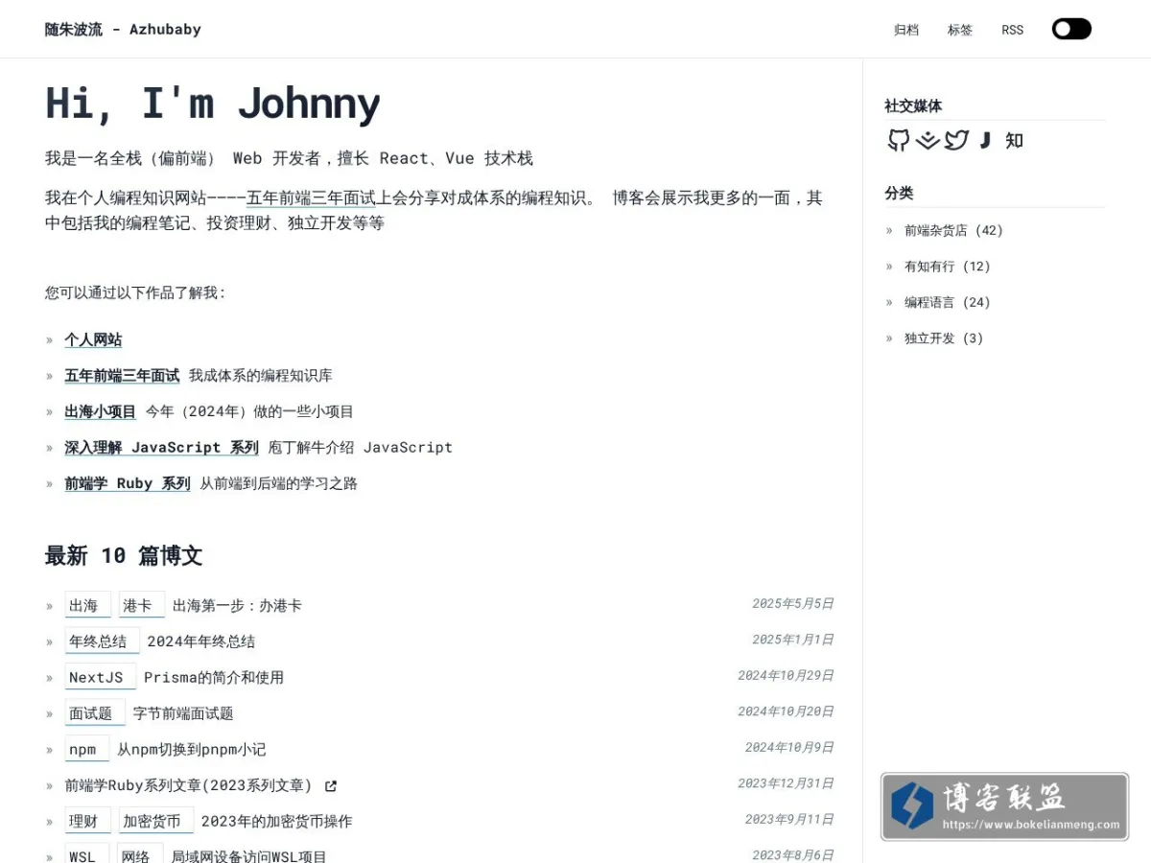Open 五年前端三年面试 in the works list
Screen dimensions: 1151x863
tap(122, 376)
